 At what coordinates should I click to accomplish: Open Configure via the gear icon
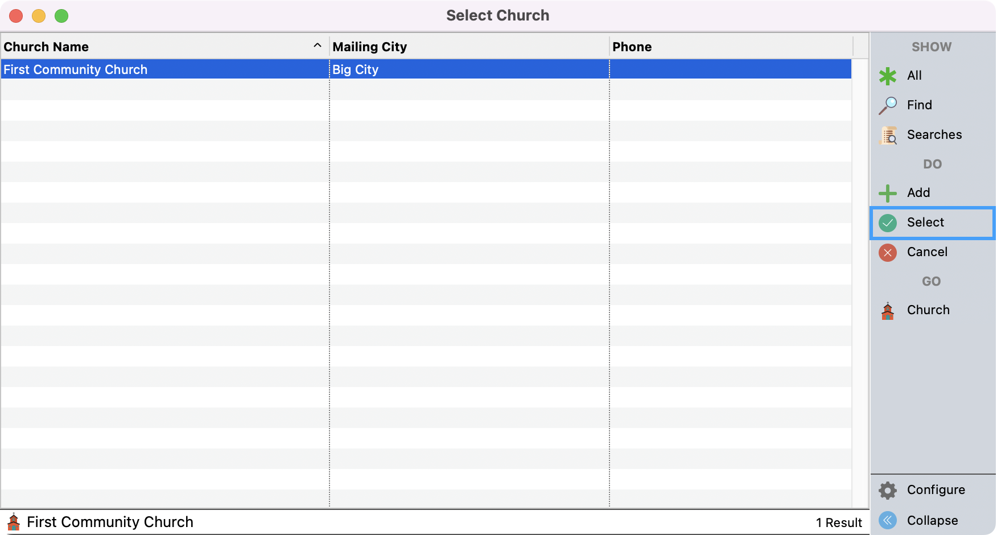coord(888,489)
